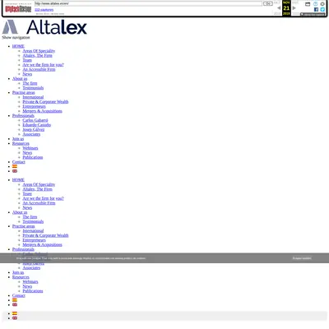Open About us in the lower menu
This screenshot has width=329, height=329.
pyautogui.click(x=20, y=212)
